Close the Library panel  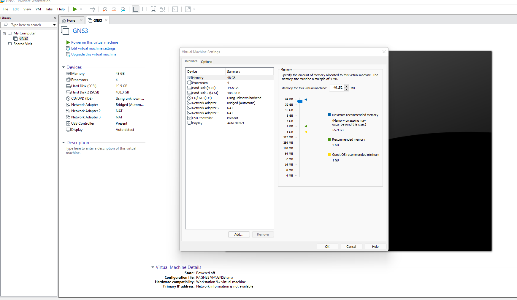pyautogui.click(x=55, y=18)
